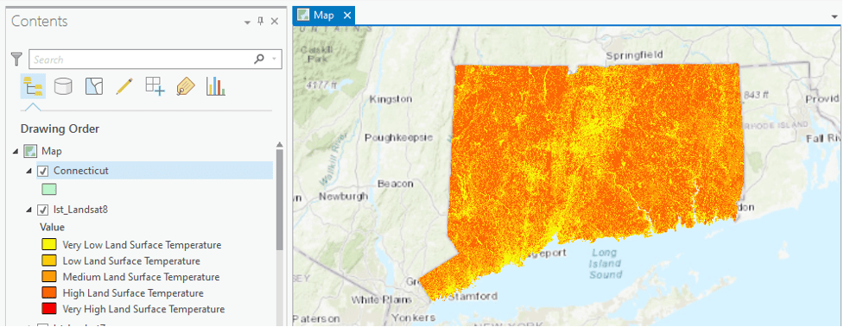The width and height of the screenshot is (844, 327).
Task: Collapse the Connecticut layer legend
Action: click(x=29, y=171)
